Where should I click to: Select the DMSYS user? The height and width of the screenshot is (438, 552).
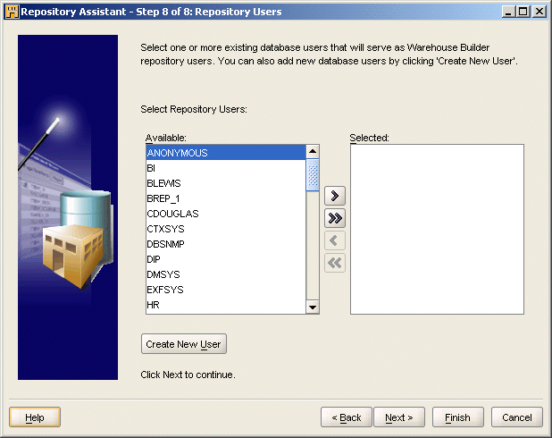tap(226, 274)
